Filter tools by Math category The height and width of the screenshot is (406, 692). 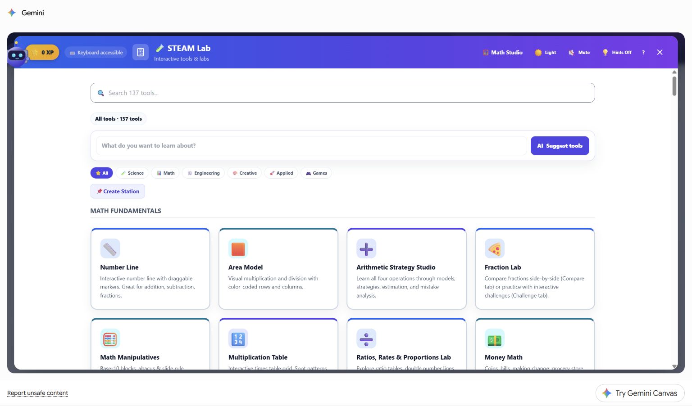coord(165,173)
